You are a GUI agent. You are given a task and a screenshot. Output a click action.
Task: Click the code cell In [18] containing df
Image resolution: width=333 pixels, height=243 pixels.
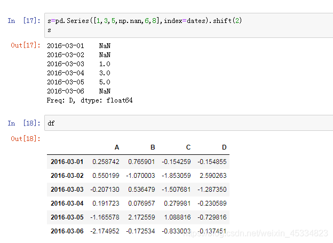(x=188, y=123)
